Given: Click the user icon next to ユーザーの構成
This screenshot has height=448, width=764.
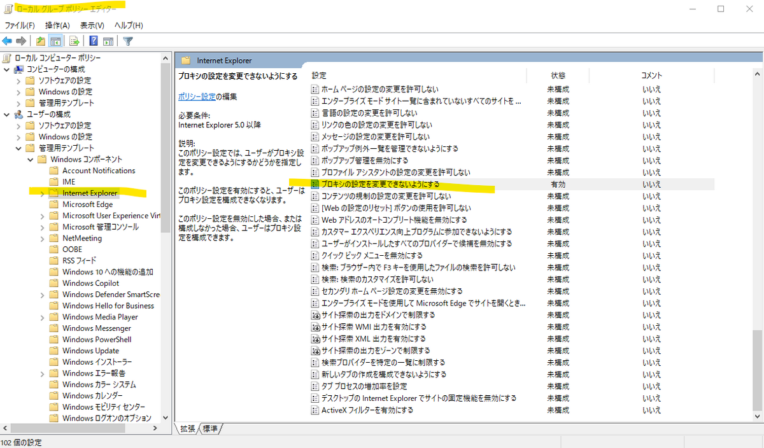Looking at the screenshot, I should click(19, 114).
